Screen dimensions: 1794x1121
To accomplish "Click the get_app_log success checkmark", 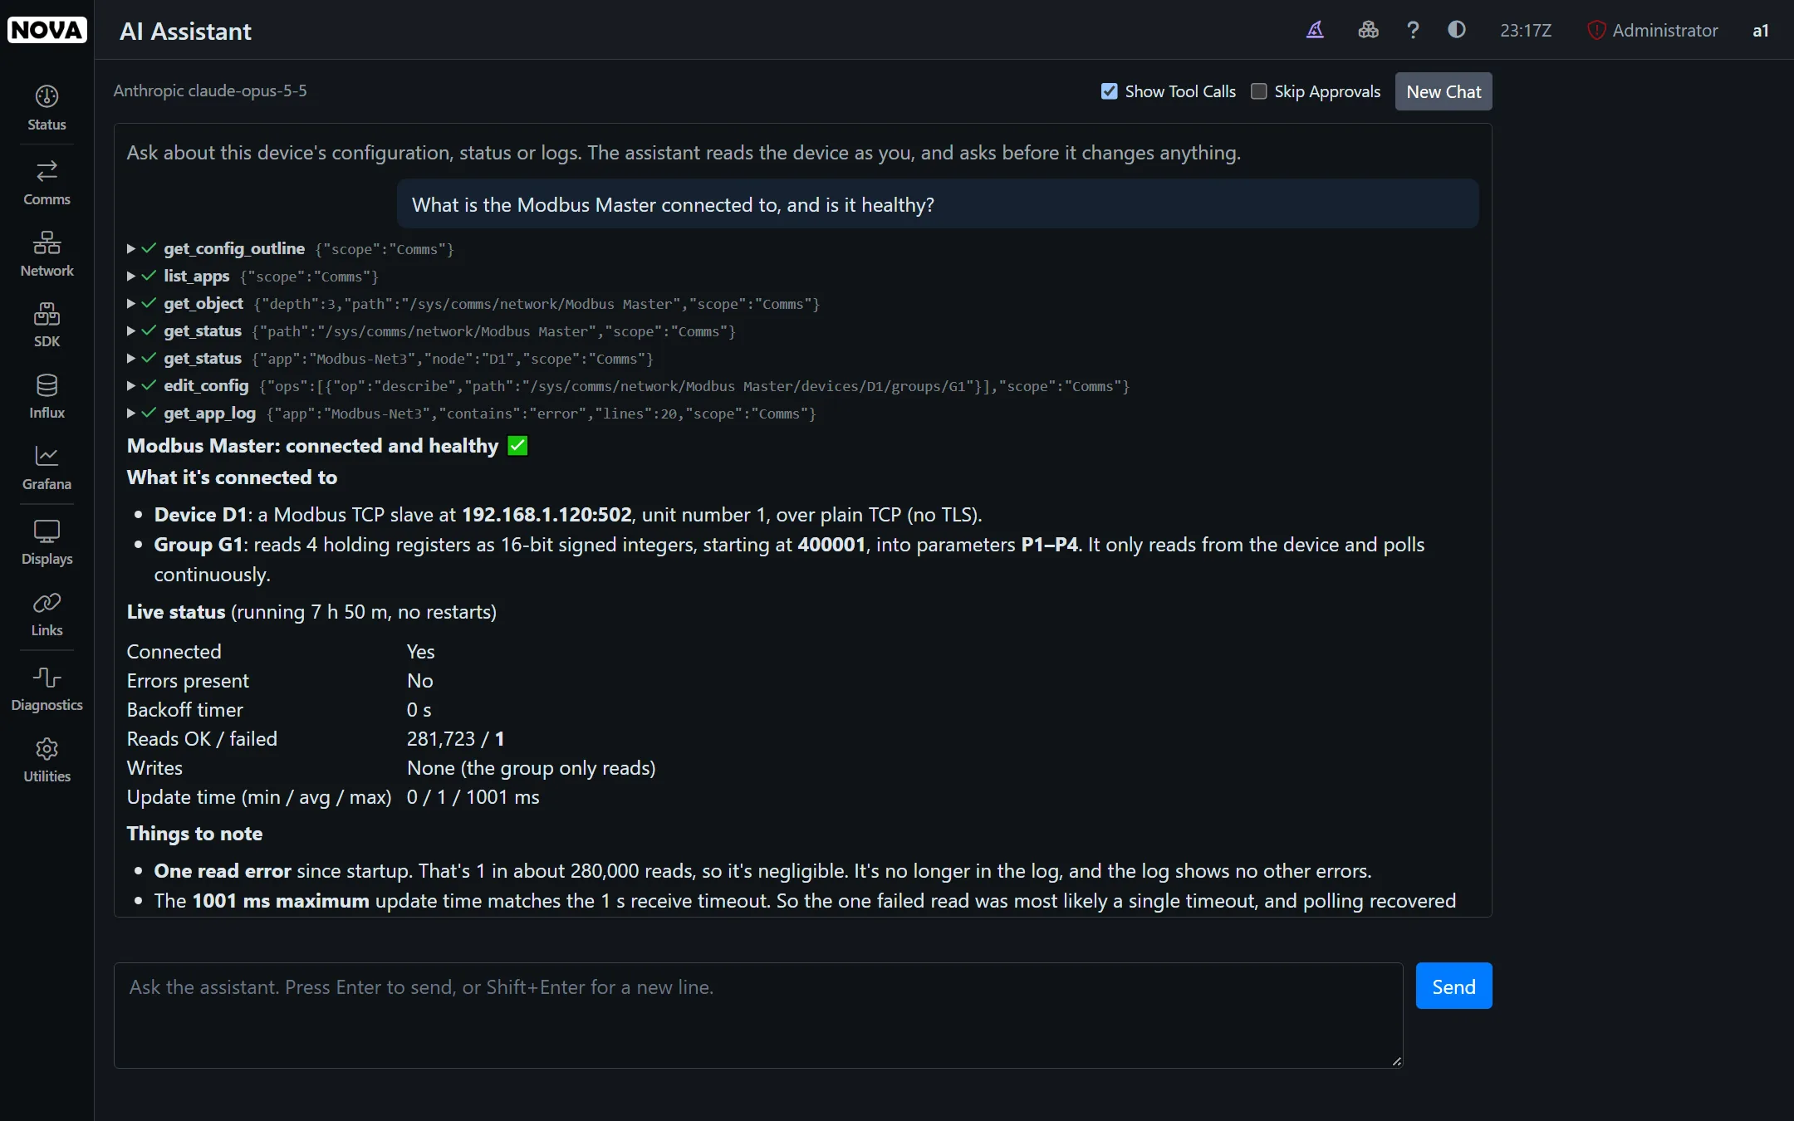I will (149, 413).
